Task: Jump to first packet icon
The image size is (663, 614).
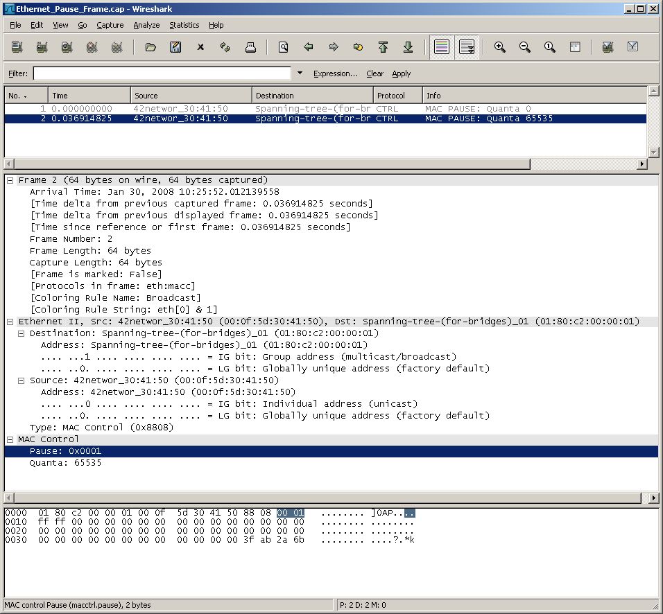Action: coord(383,47)
